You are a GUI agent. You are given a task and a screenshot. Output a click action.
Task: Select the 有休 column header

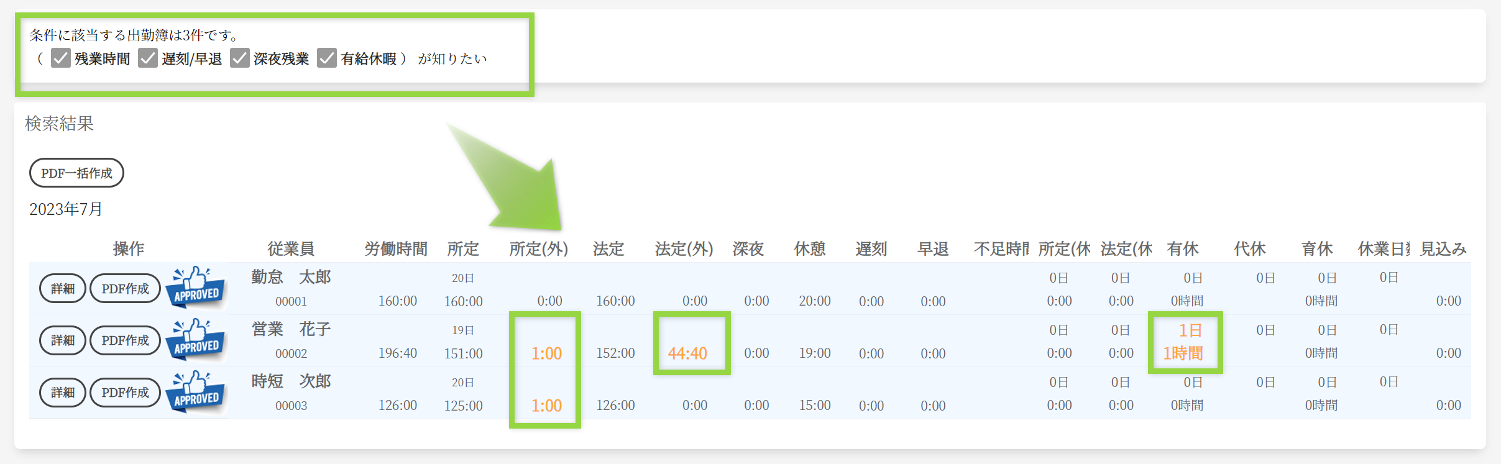(x=1182, y=249)
